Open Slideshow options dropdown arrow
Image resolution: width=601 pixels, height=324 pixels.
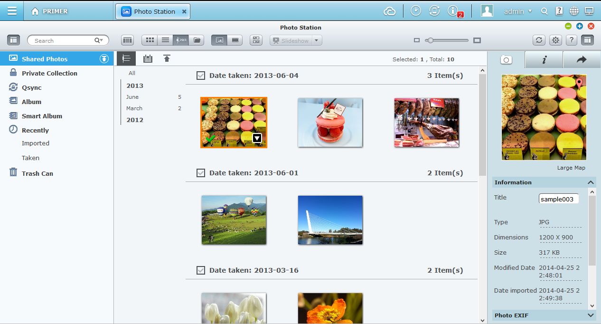pyautogui.click(x=317, y=40)
